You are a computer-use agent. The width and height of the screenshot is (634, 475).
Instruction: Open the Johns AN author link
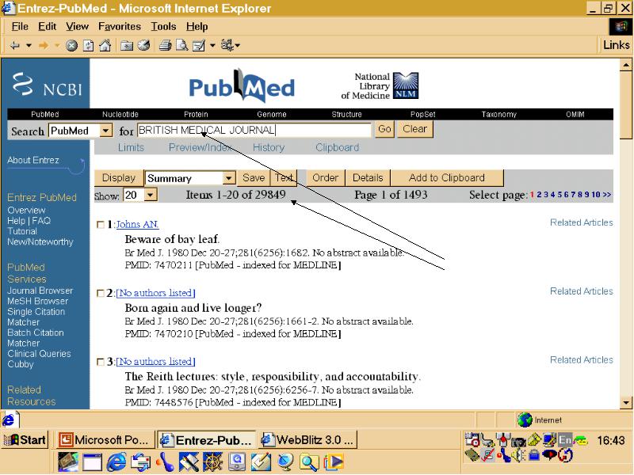pos(137,224)
